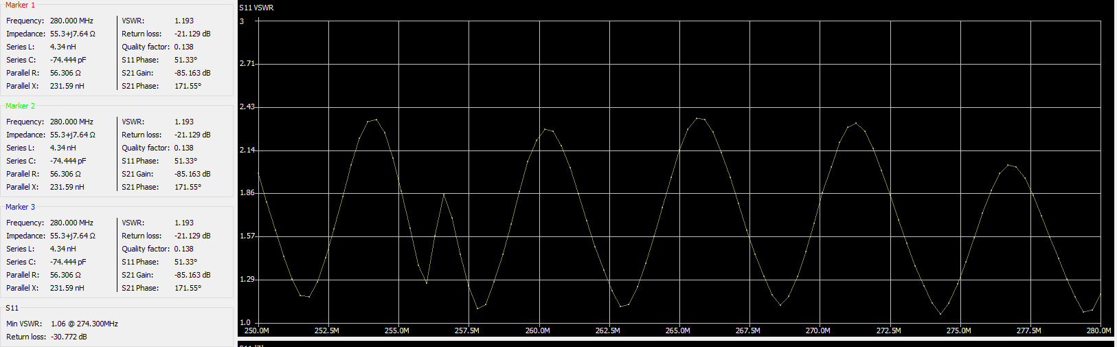Click the S11 VSWR chart title

(x=256, y=8)
